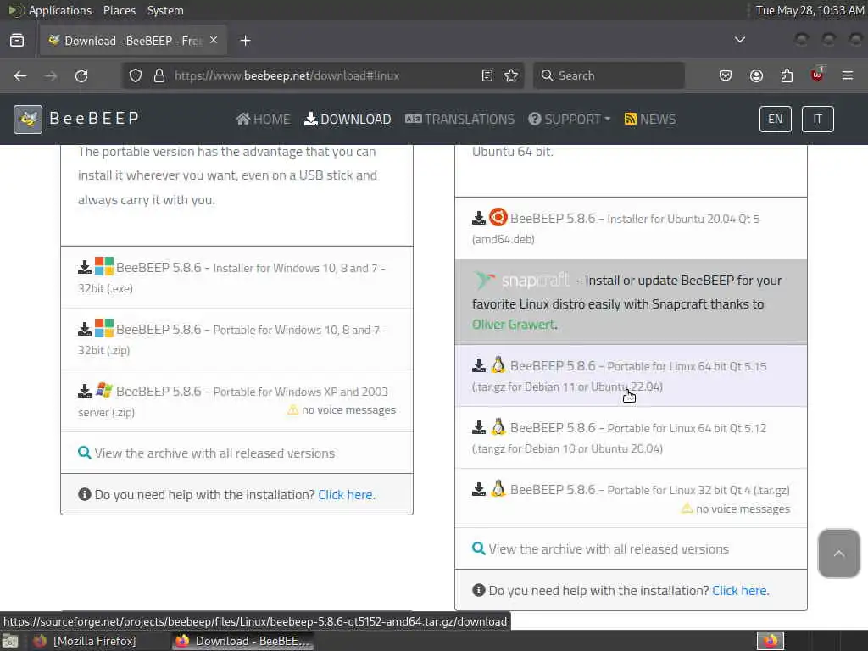The height and width of the screenshot is (651, 868).
Task: Select Download - BeeBEE taskbar window
Action: (242, 641)
